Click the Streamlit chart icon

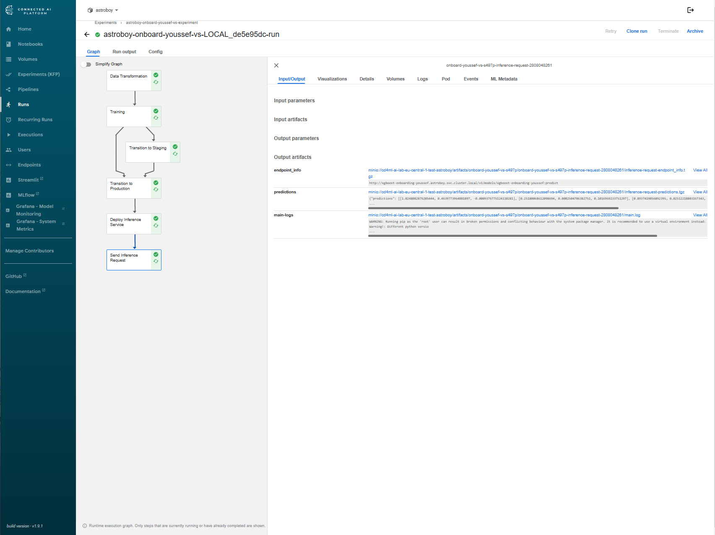[x=8, y=180]
